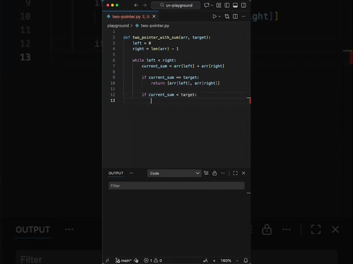This screenshot has width=353, height=264.
Task: Run the Python file
Action: point(215,16)
